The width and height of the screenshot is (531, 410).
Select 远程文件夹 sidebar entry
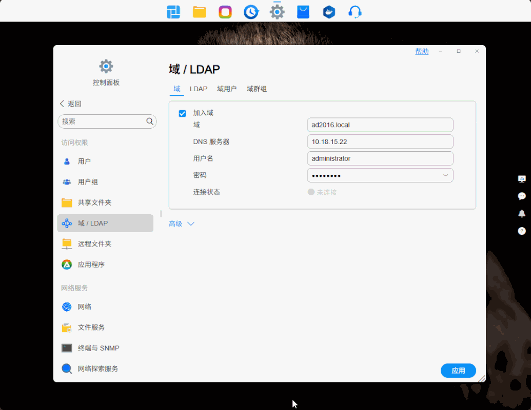105,244
